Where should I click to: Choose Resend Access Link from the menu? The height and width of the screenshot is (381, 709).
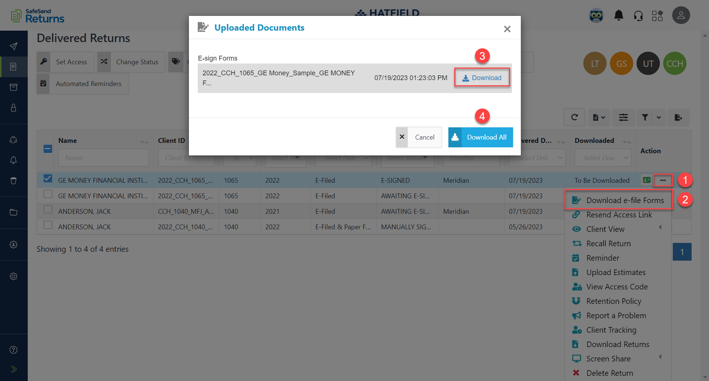coord(619,214)
